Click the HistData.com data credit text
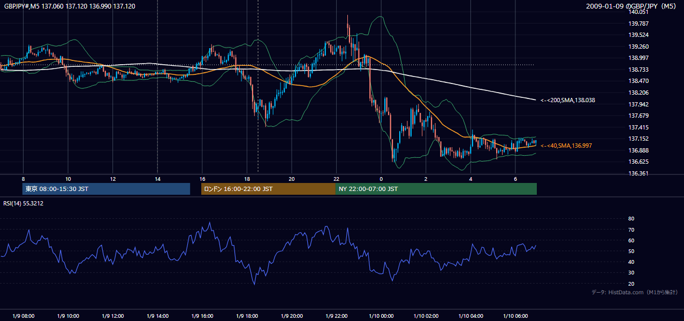 coord(635,292)
